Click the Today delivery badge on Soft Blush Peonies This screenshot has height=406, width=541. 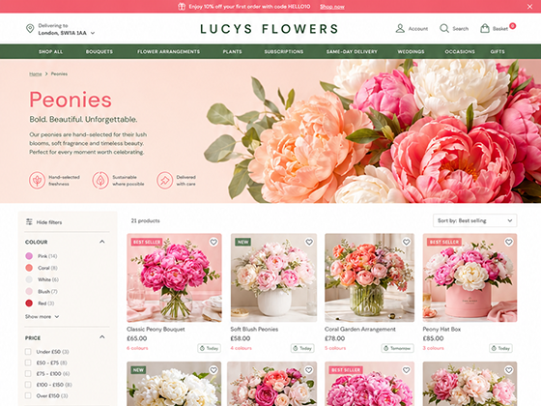click(x=302, y=348)
